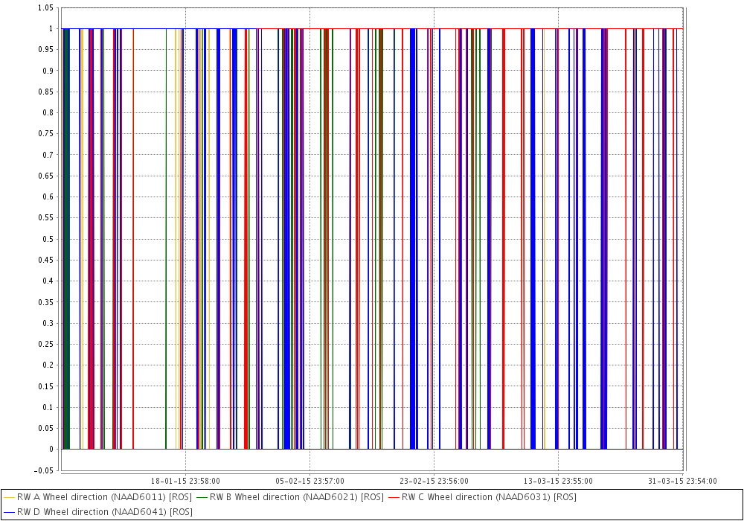Viewport: 744px width, 521px height.
Task: Click the 18-01-15 23:58:00 time axis label
Action: pyautogui.click(x=185, y=481)
